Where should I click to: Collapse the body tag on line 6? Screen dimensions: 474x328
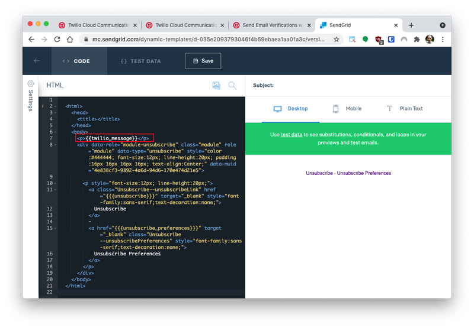[x=56, y=132]
